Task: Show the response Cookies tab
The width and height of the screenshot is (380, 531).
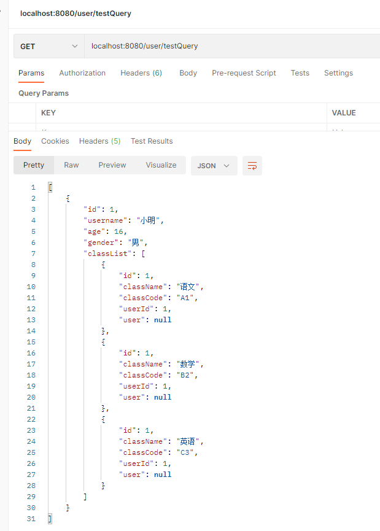Action: point(55,141)
